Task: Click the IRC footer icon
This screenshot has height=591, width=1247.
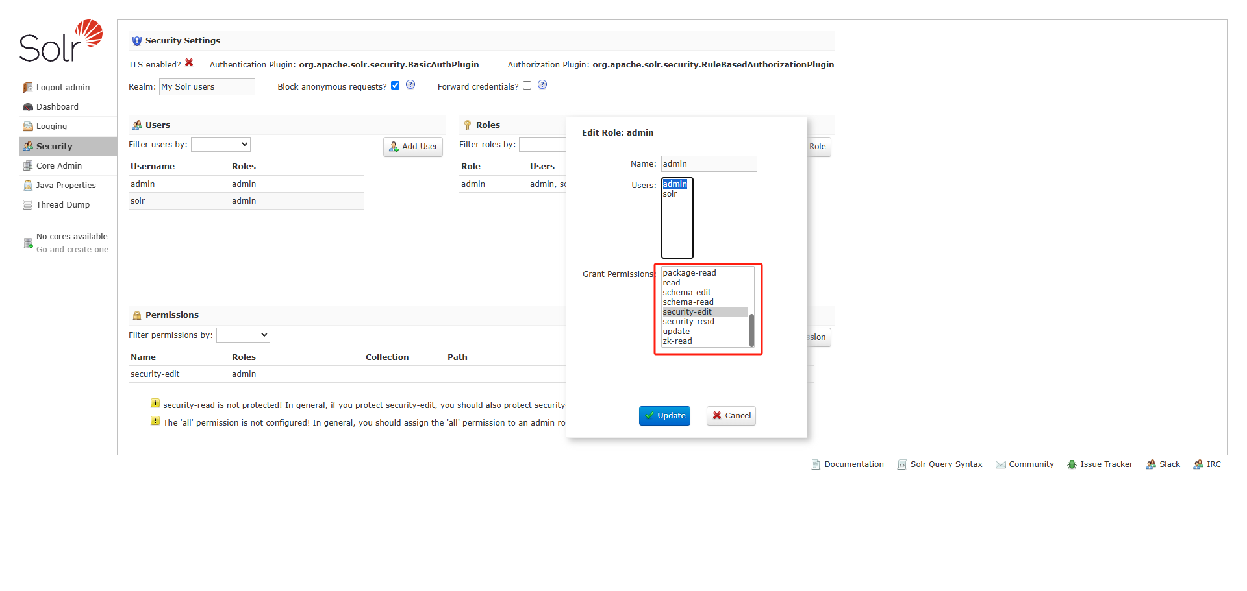Action: tap(1198, 464)
